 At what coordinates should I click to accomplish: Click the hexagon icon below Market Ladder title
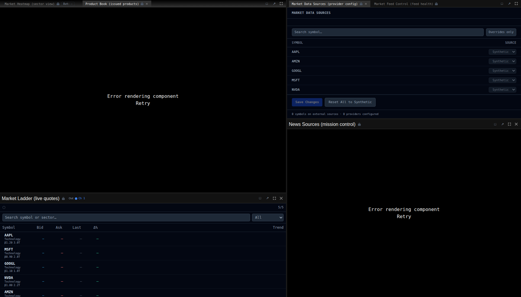(4, 207)
